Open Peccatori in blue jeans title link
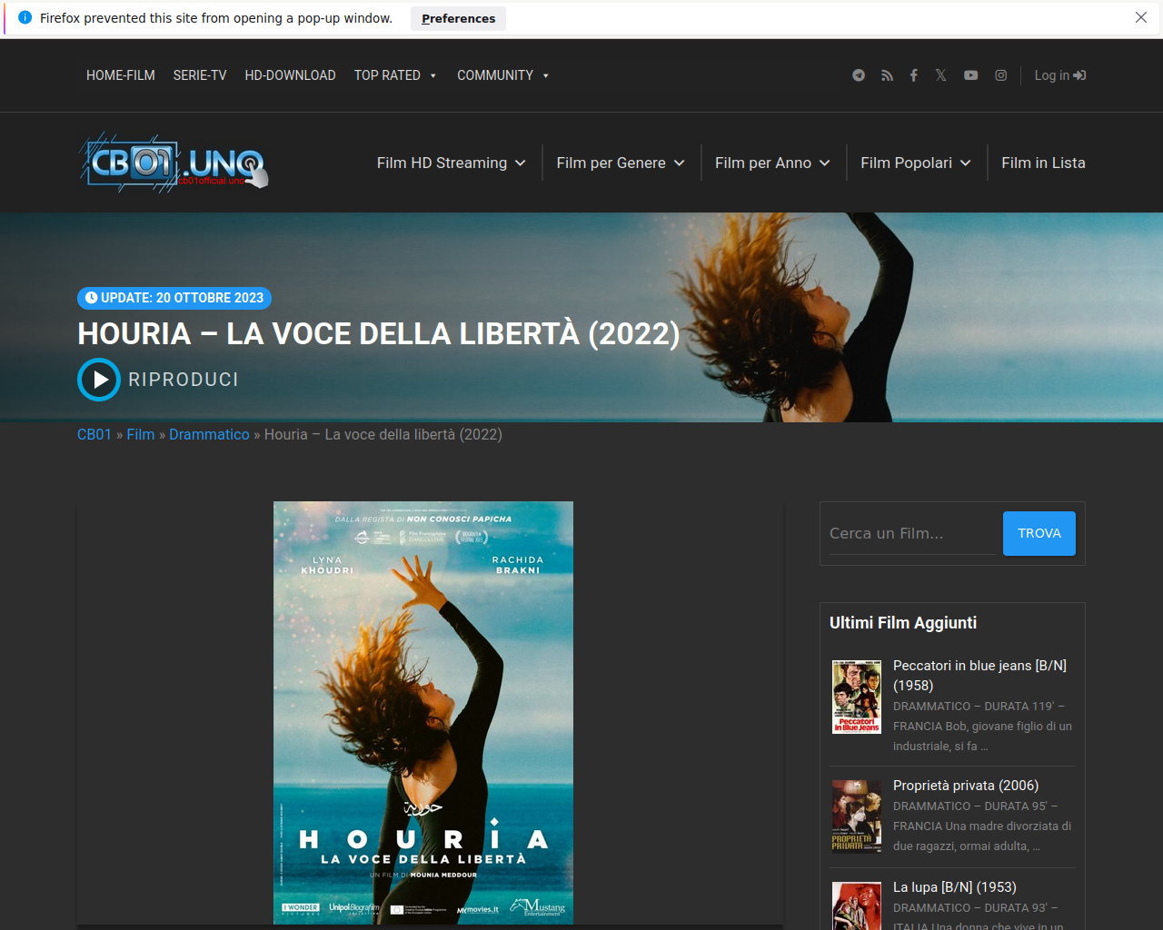The image size is (1163, 930). 979,676
